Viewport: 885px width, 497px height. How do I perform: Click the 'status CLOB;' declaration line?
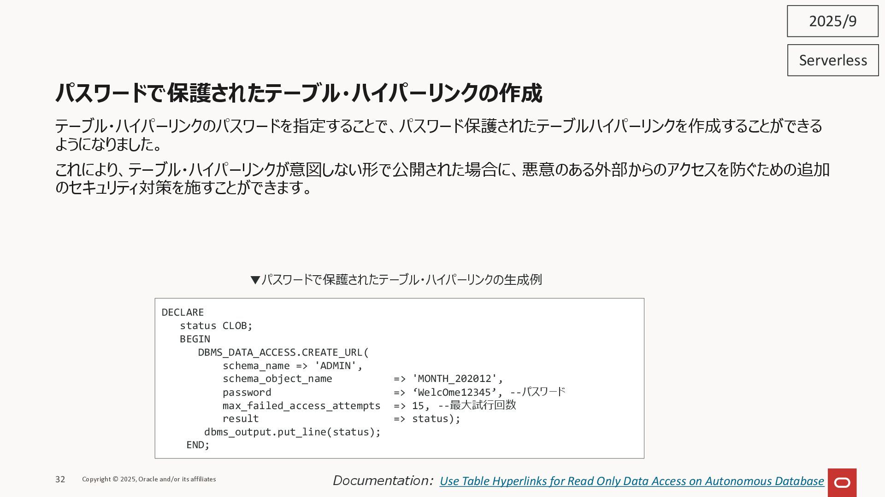point(216,326)
